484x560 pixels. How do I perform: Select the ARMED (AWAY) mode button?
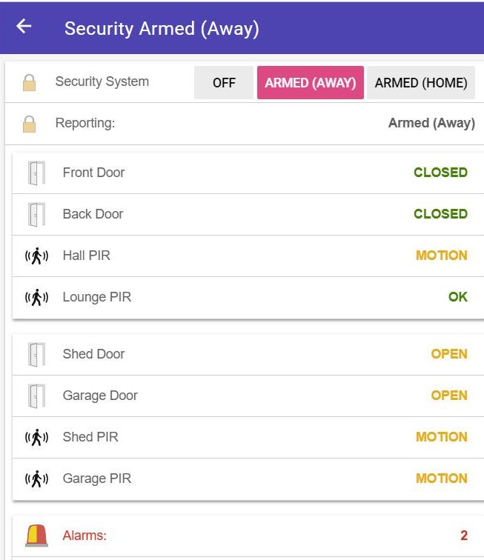coord(311,82)
